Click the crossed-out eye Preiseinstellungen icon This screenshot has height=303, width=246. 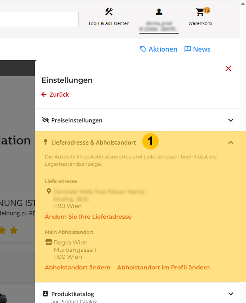point(46,120)
